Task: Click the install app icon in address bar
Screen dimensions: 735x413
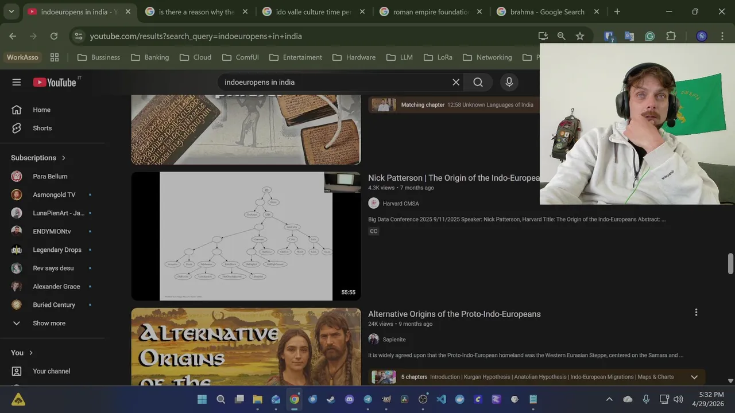Action: point(543,36)
